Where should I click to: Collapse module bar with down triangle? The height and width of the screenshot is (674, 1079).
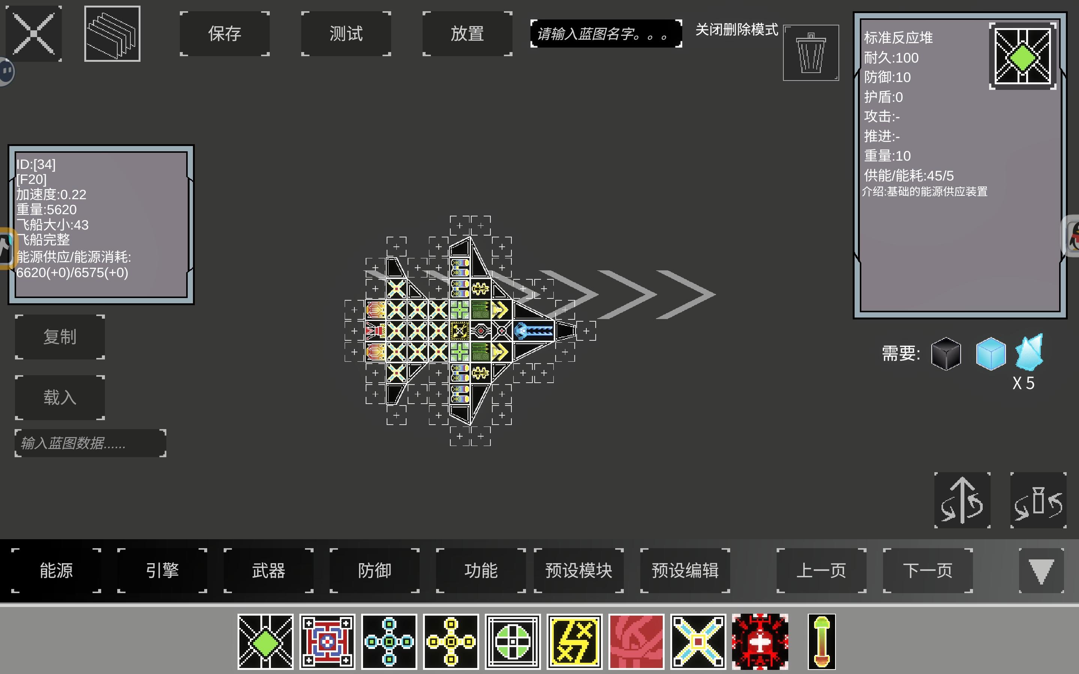click(1041, 571)
